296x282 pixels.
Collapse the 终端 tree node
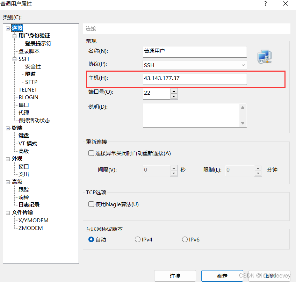pyautogui.click(x=8, y=128)
